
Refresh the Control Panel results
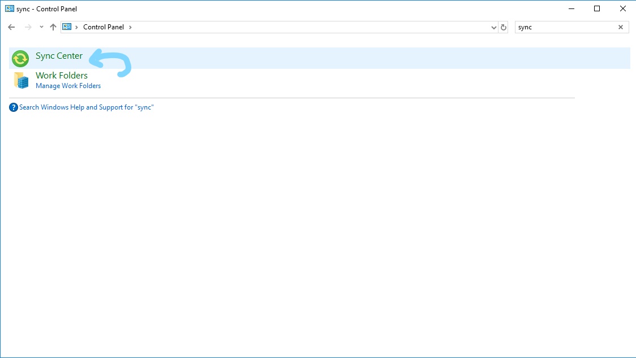(504, 27)
